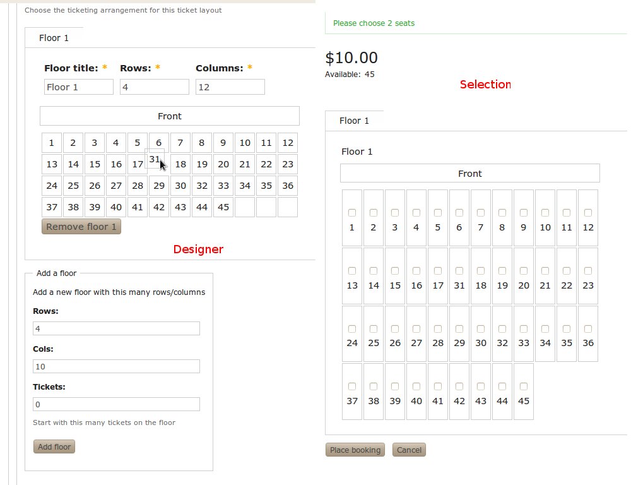Click the Columns field showing 12

point(230,87)
